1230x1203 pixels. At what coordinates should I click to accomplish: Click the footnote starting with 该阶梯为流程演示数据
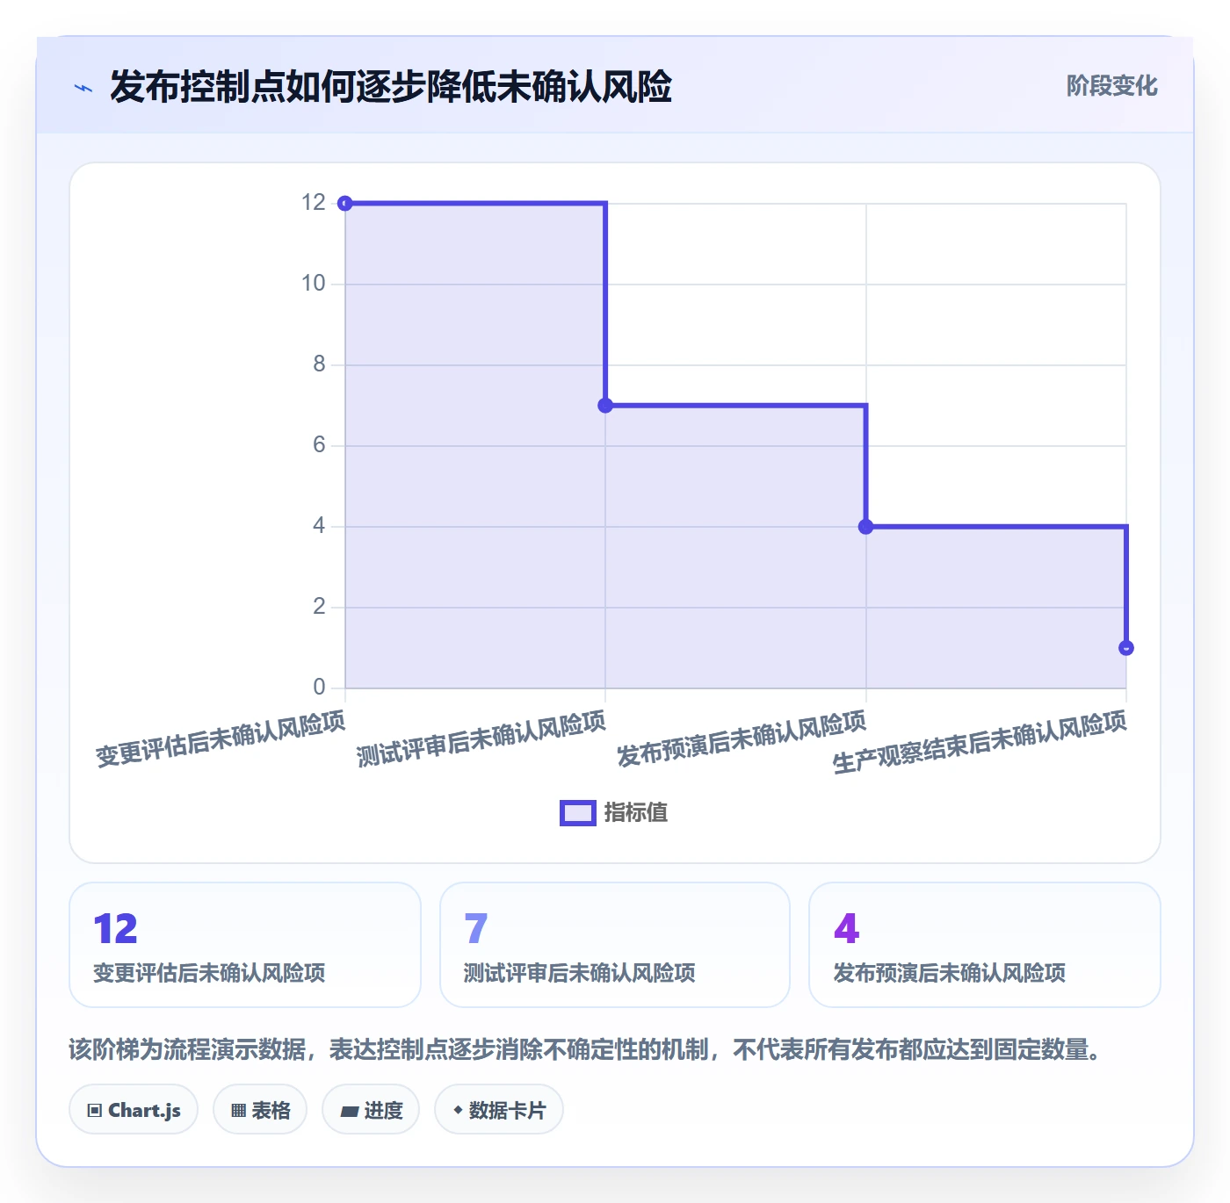point(585,1049)
